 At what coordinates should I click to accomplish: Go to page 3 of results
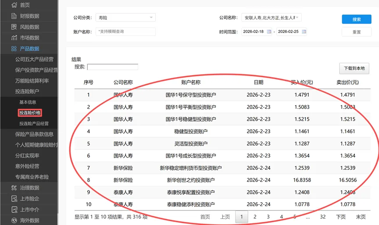(268, 217)
